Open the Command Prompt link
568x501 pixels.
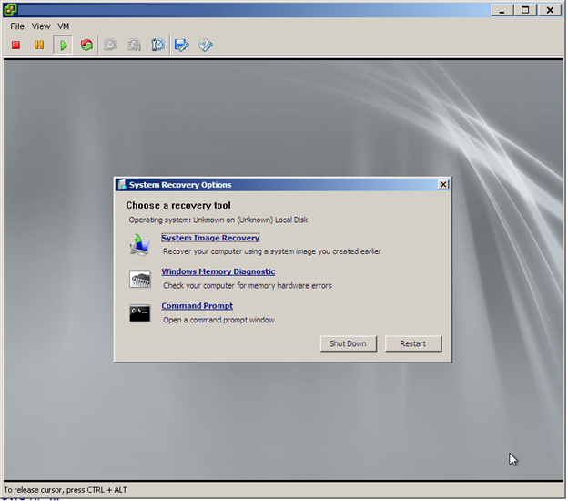tap(197, 306)
